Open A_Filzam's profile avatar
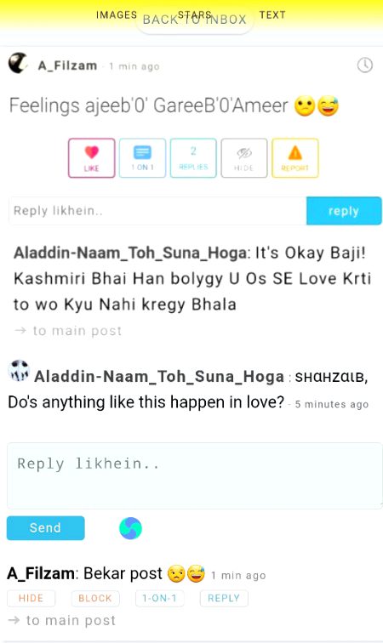 tap(18, 64)
